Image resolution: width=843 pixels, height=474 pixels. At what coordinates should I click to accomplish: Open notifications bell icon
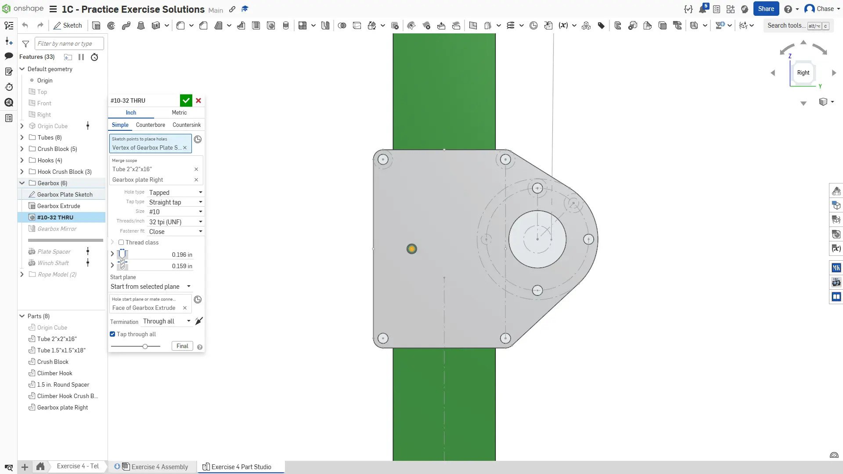pyautogui.click(x=702, y=9)
